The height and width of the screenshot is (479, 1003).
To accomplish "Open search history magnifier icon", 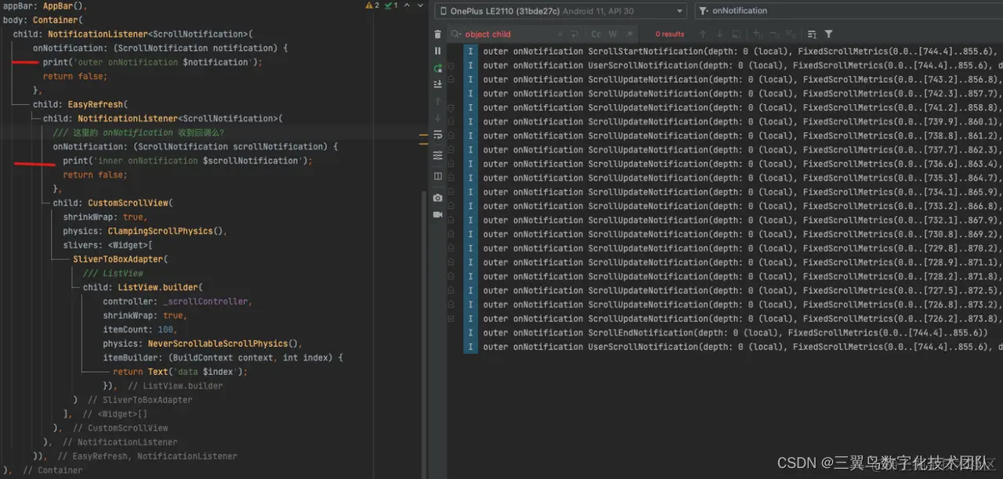I will click(x=456, y=34).
